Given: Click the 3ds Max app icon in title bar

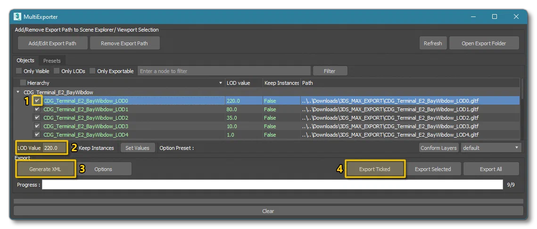Looking at the screenshot, I should coord(17,16).
